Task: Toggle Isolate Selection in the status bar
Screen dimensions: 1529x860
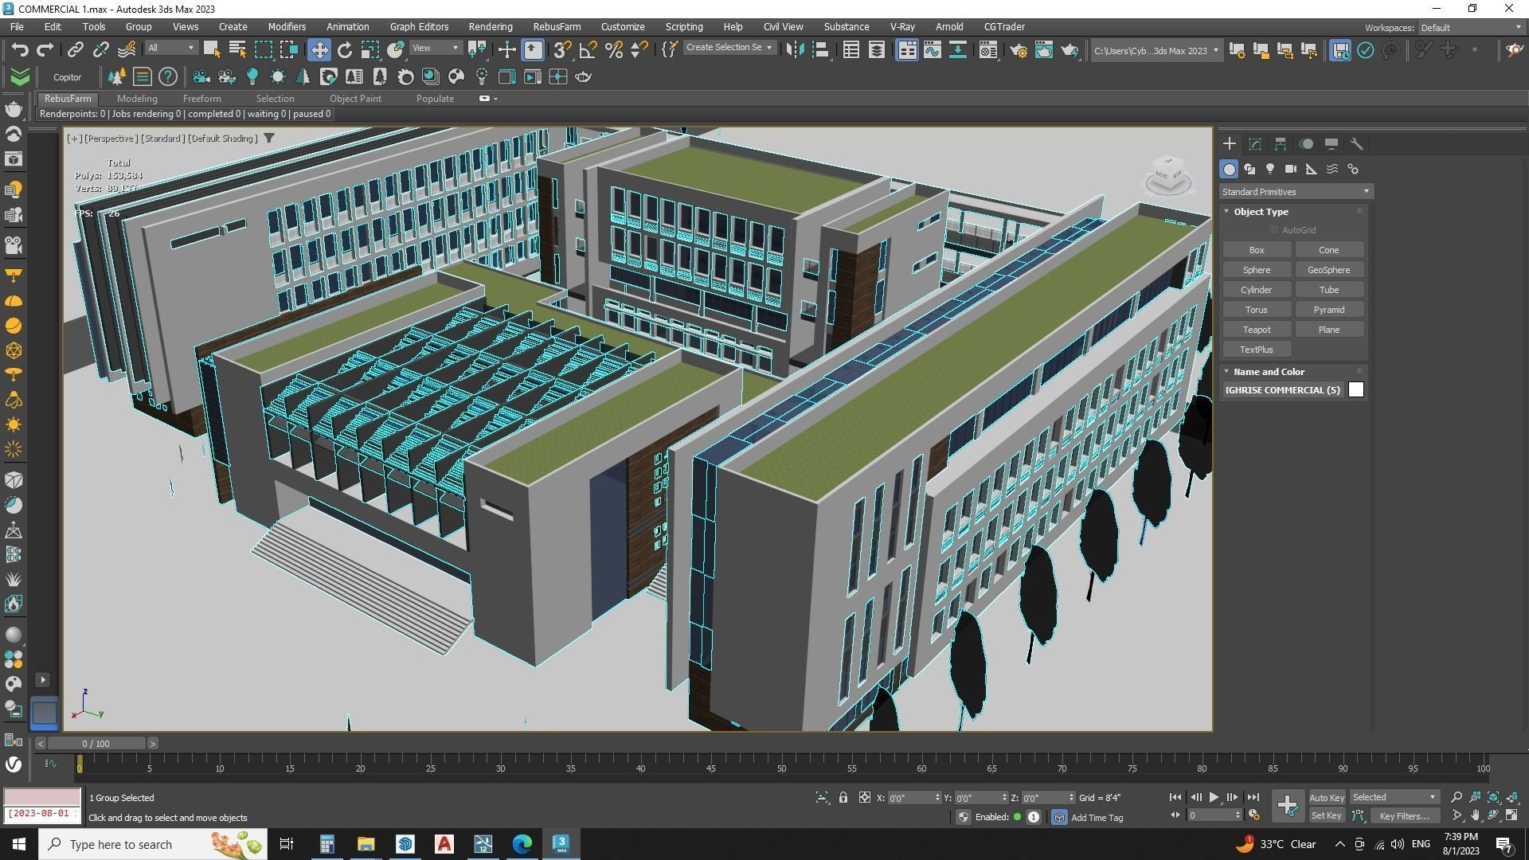Action: pyautogui.click(x=822, y=797)
